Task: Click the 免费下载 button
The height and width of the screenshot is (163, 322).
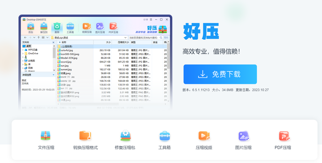Action: click(x=220, y=74)
